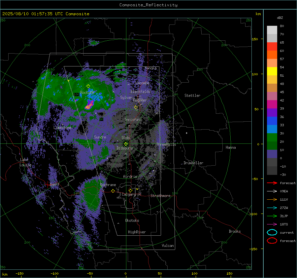Click the Banff label
297x278 pixels.
pos(54,184)
